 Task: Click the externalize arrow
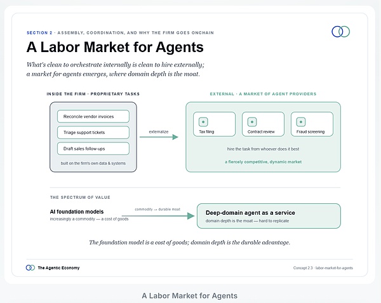159,137
